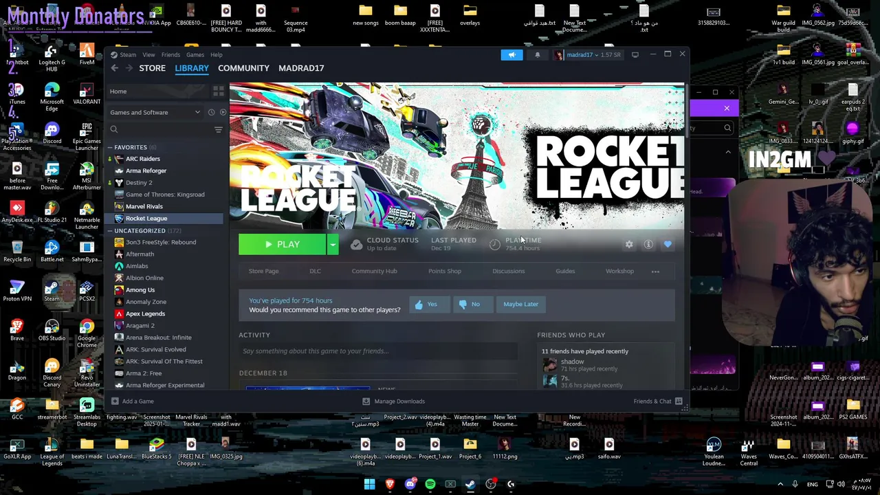Sort library by recent activity clock icon
The width and height of the screenshot is (880, 495).
click(x=211, y=112)
